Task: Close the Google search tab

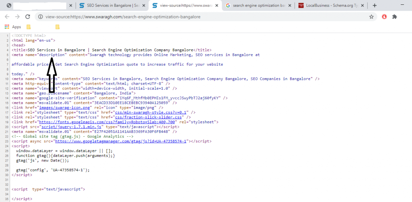Action: [290, 6]
